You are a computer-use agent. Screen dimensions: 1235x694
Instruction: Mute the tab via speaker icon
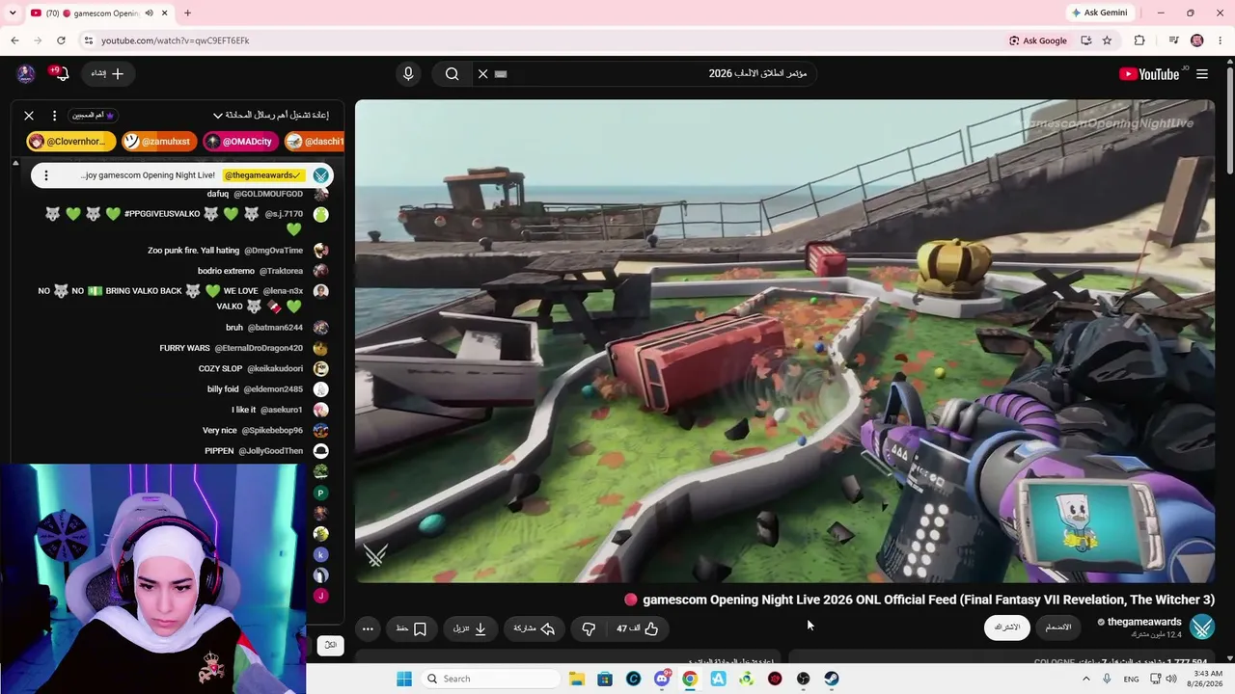pos(150,13)
